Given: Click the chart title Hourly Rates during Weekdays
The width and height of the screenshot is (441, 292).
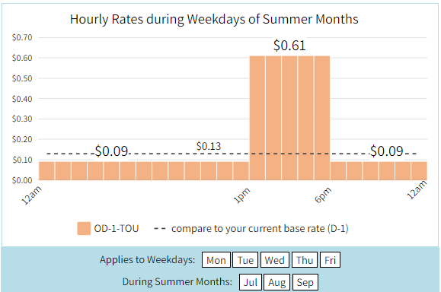Looking at the screenshot, I should [214, 19].
